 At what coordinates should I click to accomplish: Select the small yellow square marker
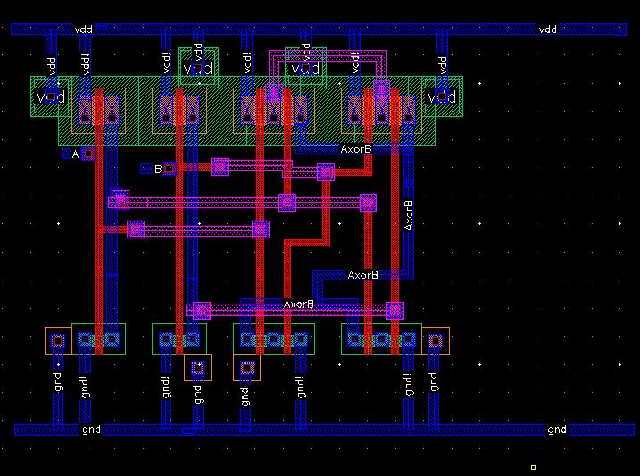click(533, 467)
